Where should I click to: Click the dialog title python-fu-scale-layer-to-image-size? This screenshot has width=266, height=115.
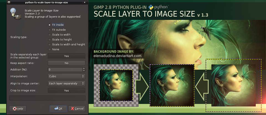point(47,2)
